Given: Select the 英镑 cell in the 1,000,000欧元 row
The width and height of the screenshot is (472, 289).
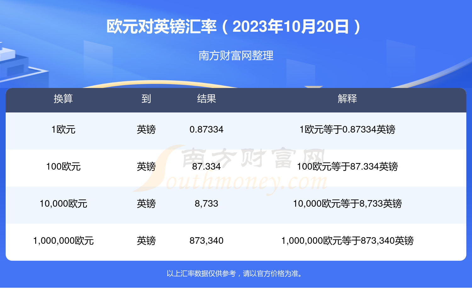Looking at the screenshot, I should pyautogui.click(x=146, y=241).
